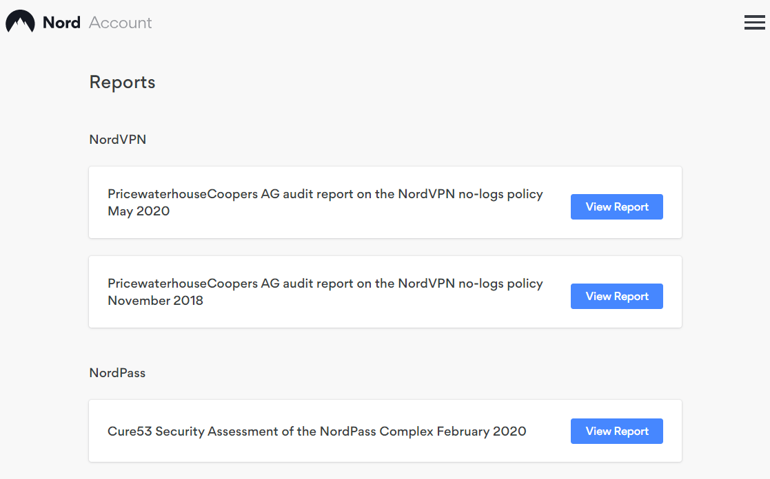Select the Reports page heading
The height and width of the screenshot is (479, 770).
[x=122, y=83]
